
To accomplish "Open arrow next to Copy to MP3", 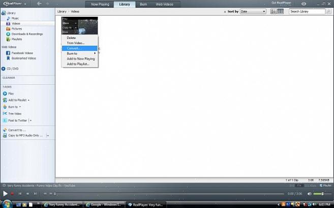I will (48, 135).
